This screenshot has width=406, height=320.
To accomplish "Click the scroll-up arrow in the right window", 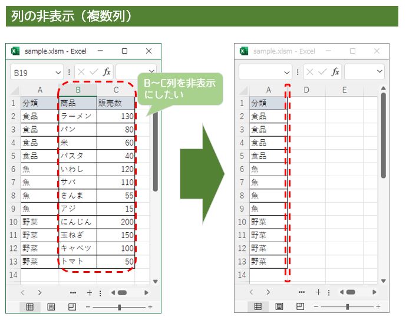I will point(384,88).
